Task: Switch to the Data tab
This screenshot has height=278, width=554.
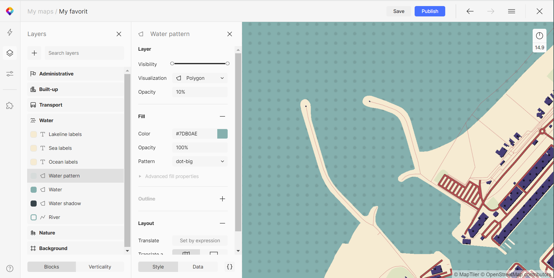Action: coord(198,267)
